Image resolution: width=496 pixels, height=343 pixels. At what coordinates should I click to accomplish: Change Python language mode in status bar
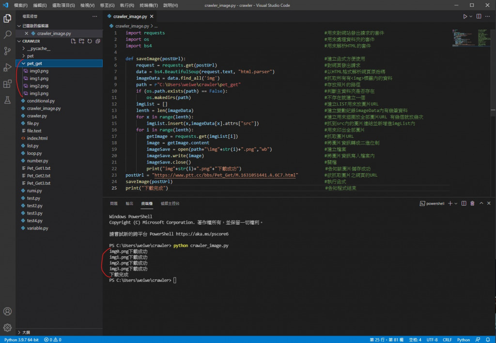point(464,340)
